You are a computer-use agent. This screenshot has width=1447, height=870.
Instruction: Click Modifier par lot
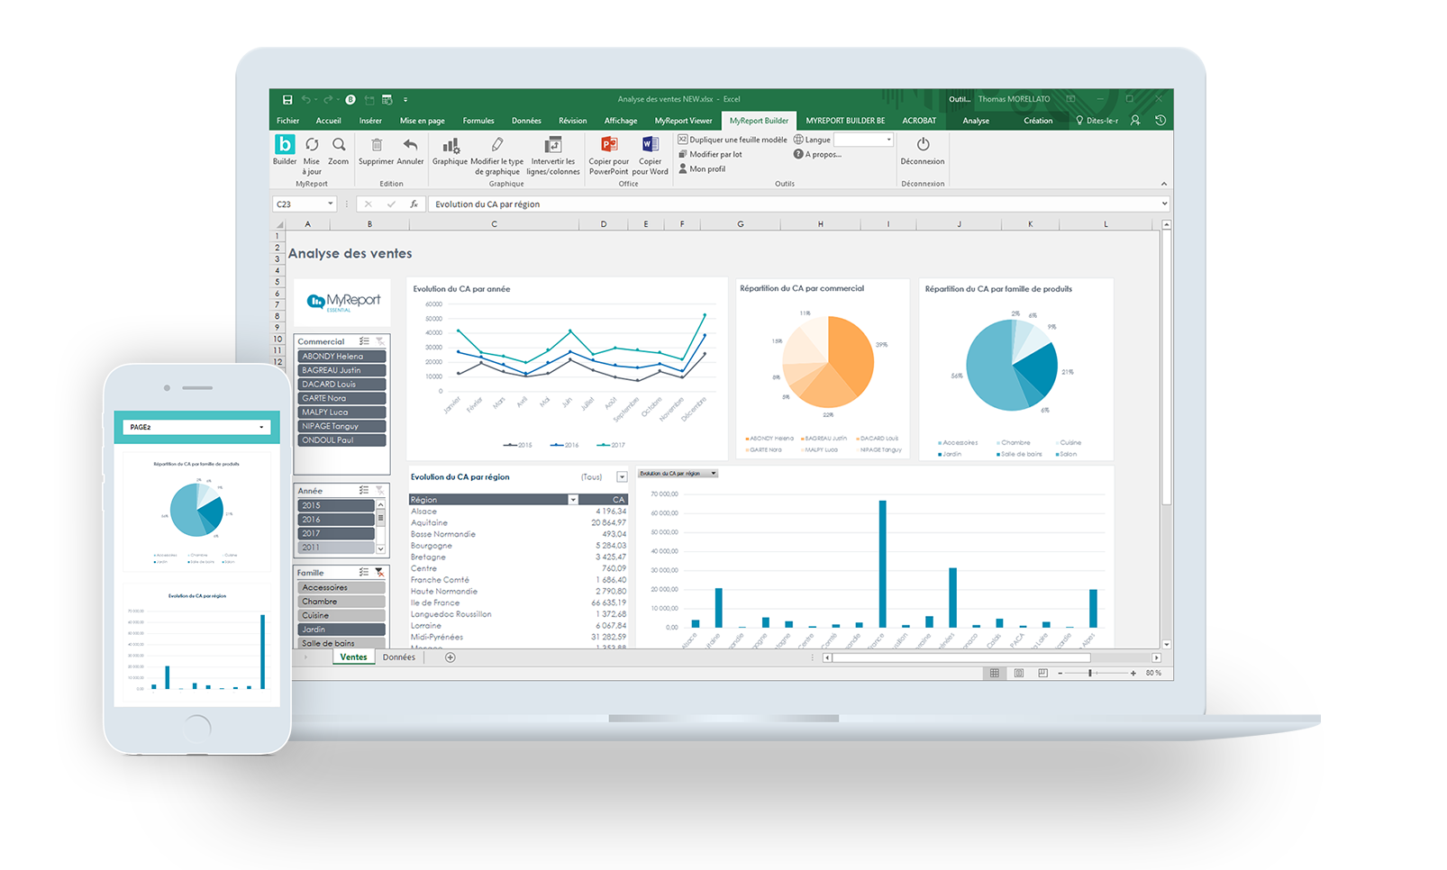710,154
